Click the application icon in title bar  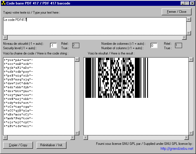[3, 3]
